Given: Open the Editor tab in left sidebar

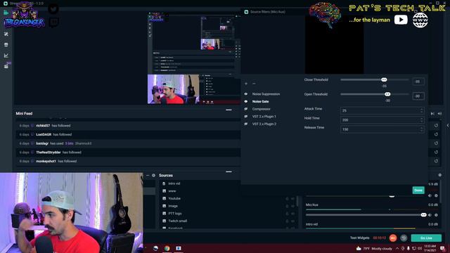Looking at the screenshot, I should pyautogui.click(x=6, y=13).
